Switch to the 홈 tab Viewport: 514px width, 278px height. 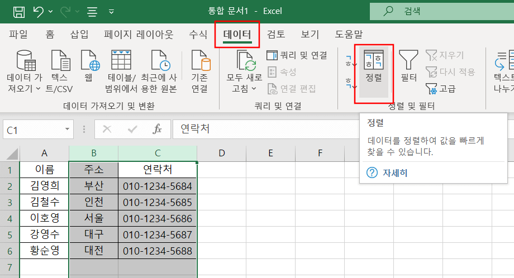coord(50,34)
